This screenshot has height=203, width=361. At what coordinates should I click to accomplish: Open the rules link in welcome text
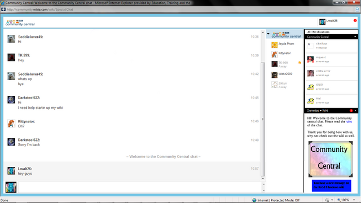pyautogui.click(x=349, y=122)
